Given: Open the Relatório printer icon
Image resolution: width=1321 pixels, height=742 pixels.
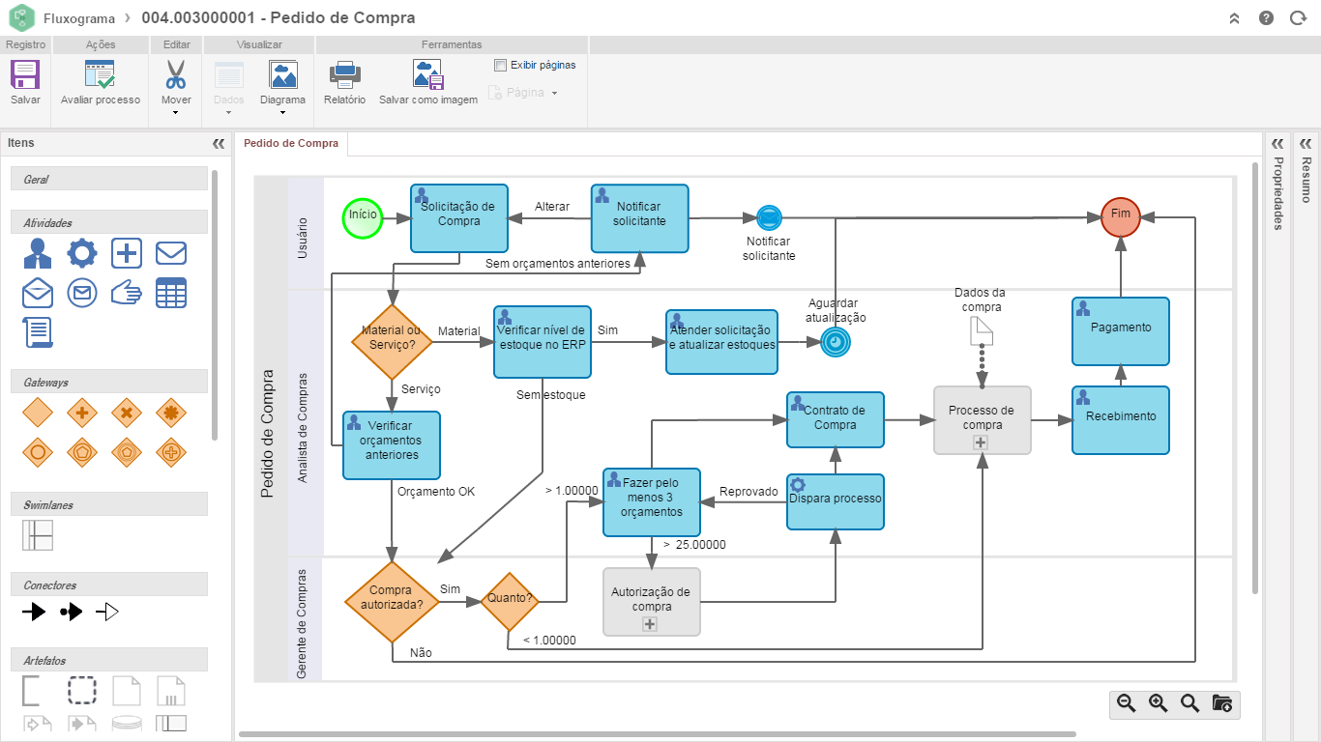Looking at the screenshot, I should 344,75.
